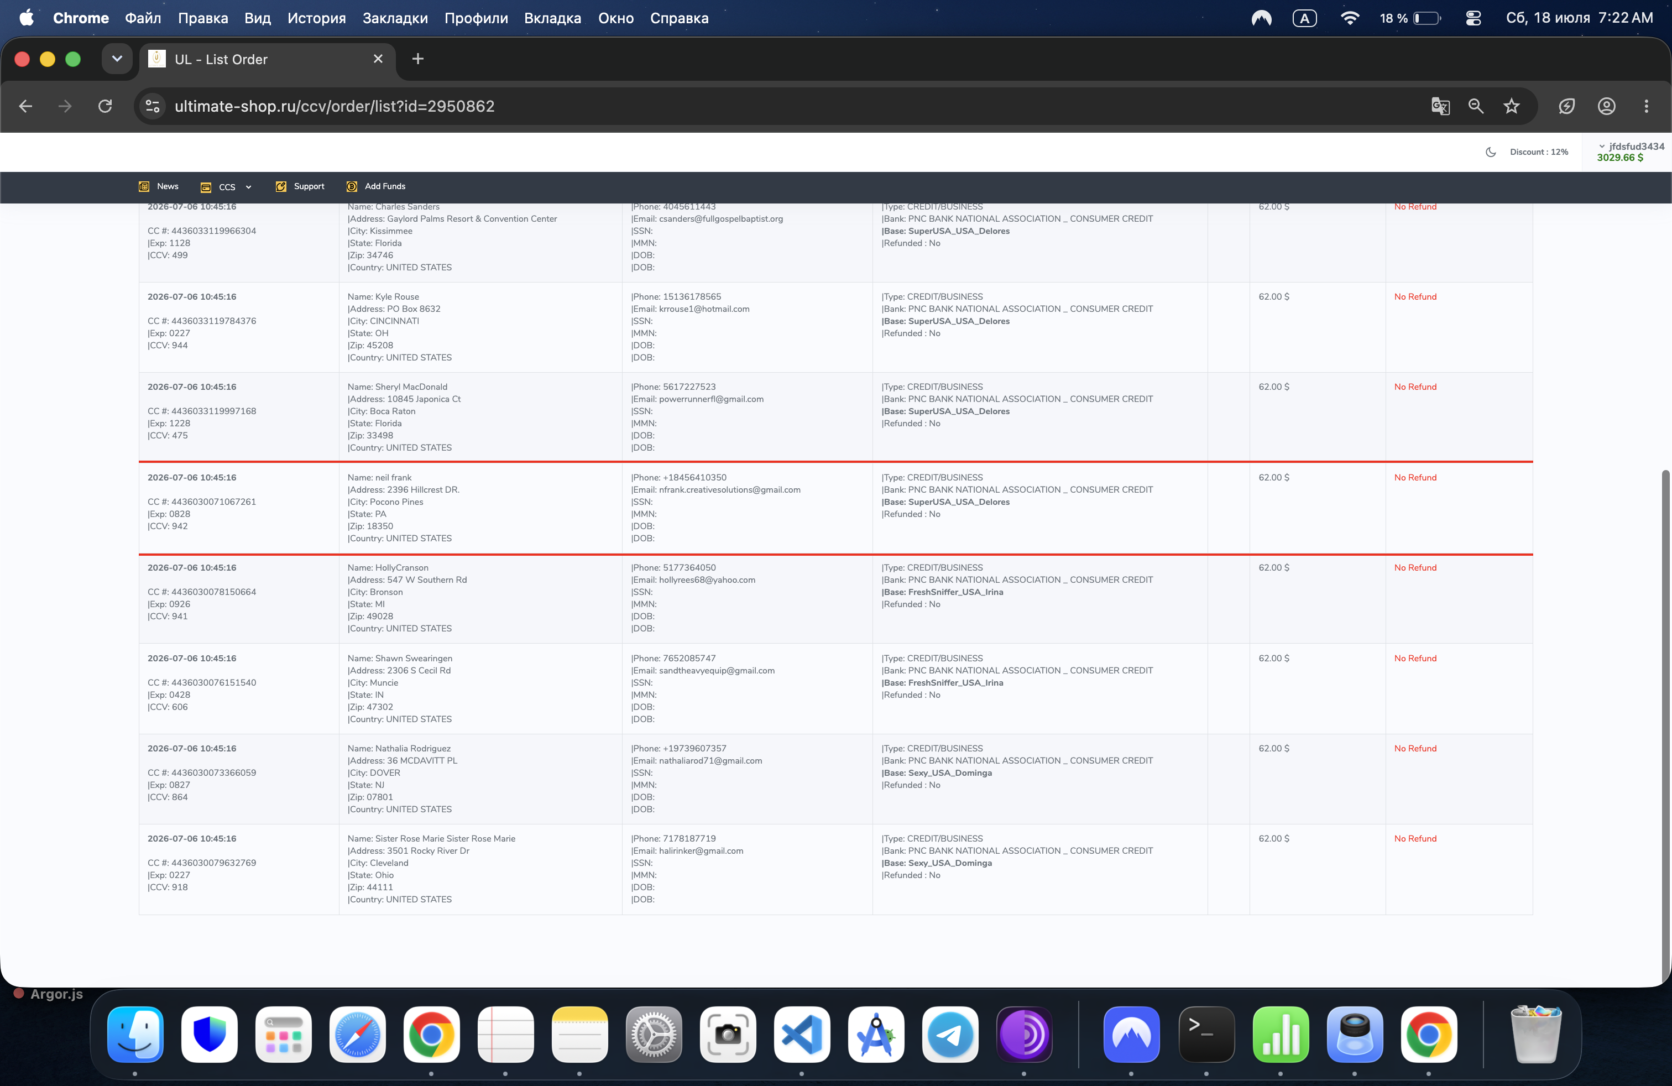
Task: Open the Wi-Fi status menu
Action: pyautogui.click(x=1350, y=18)
